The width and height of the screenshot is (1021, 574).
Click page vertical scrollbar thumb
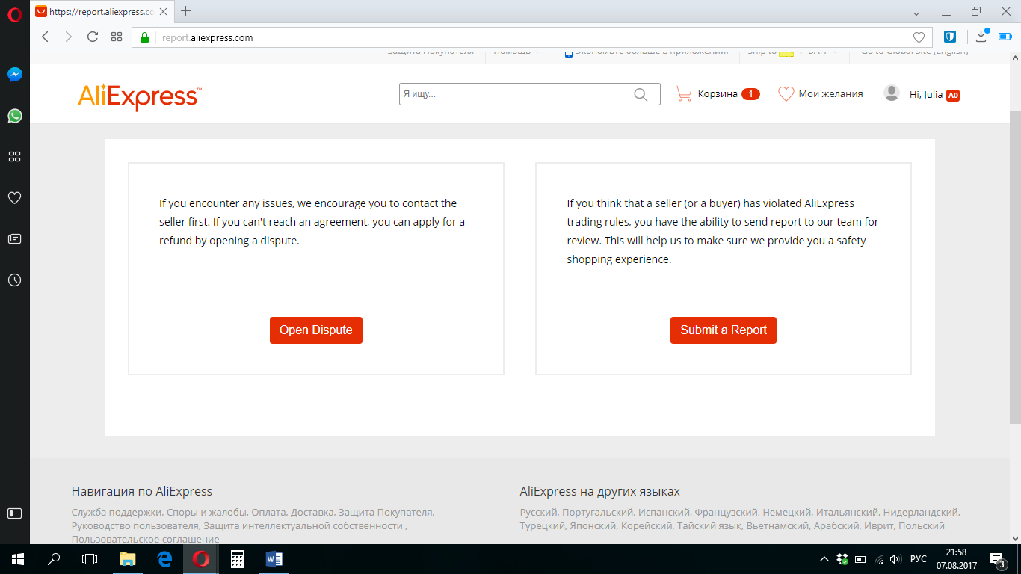1015,266
